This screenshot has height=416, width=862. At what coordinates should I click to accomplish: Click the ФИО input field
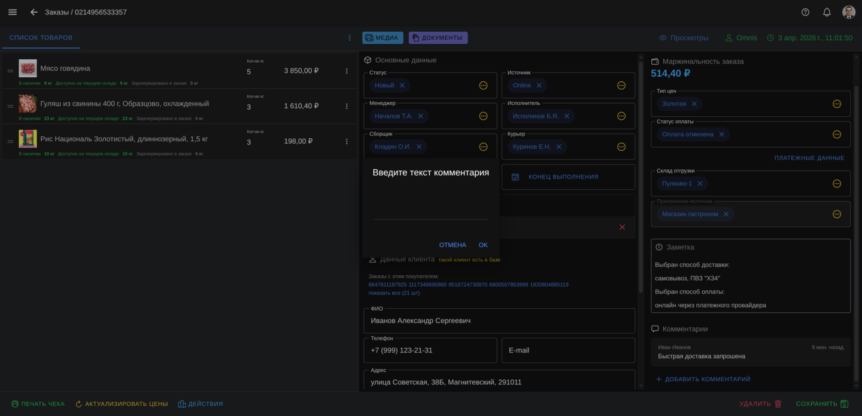(x=499, y=321)
